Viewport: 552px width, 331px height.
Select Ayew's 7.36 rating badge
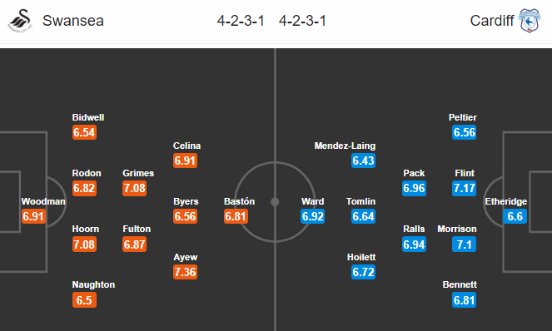point(185,272)
